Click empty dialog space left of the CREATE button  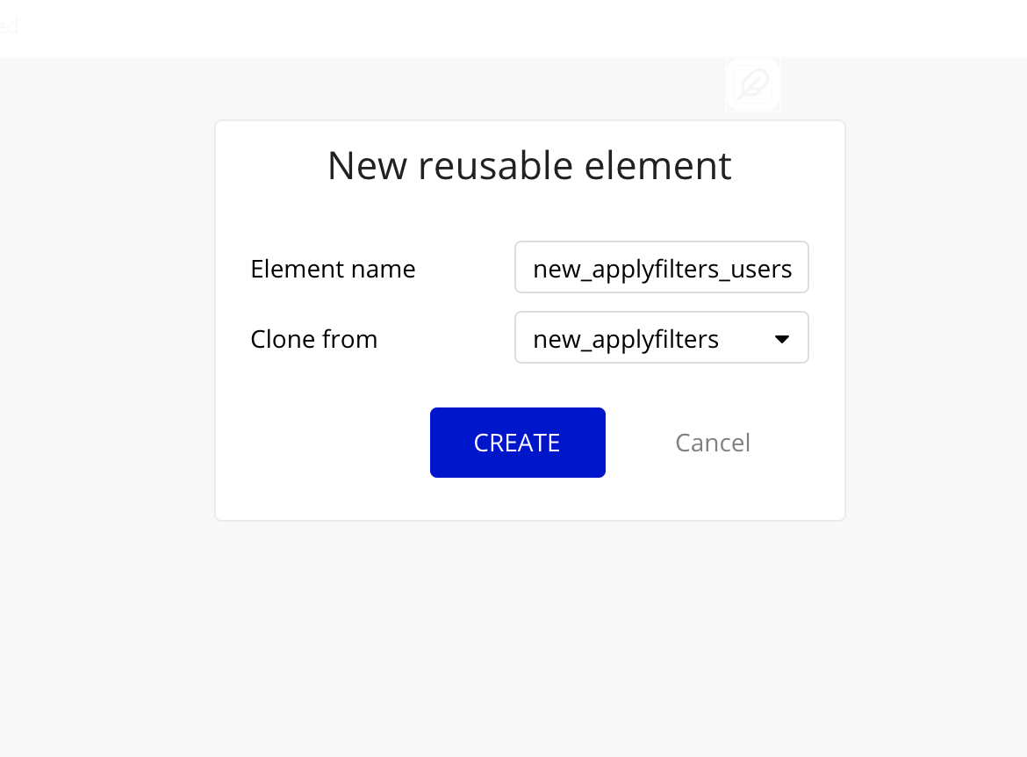[x=325, y=443]
